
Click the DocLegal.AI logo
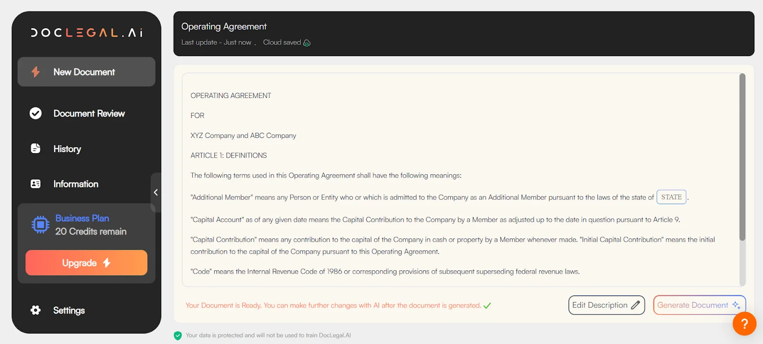tap(86, 33)
